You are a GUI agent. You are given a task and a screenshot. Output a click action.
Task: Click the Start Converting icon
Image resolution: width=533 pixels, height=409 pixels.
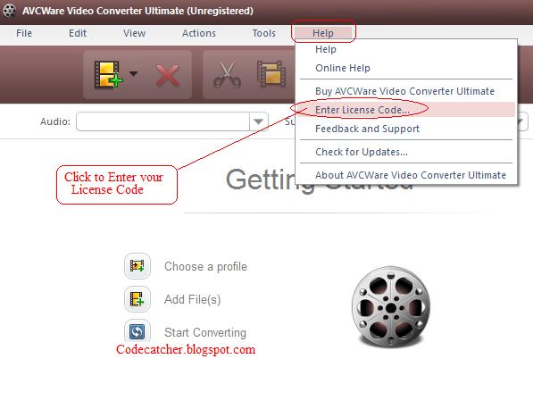pos(137,330)
